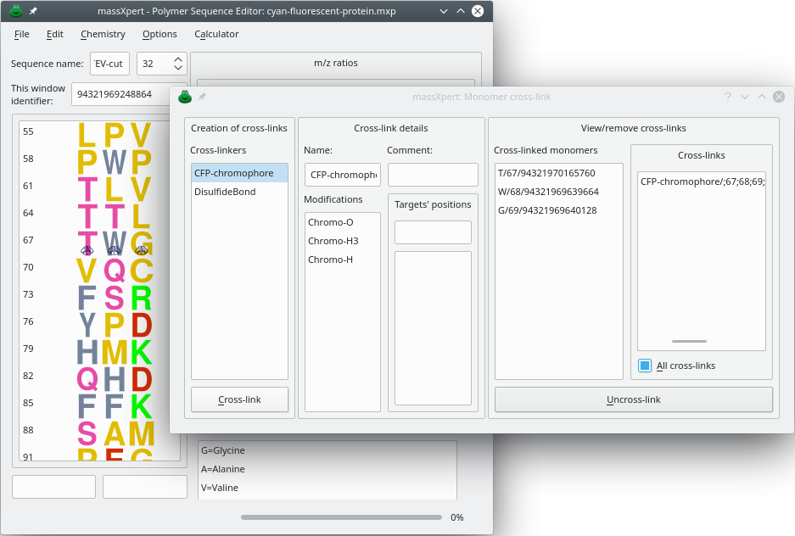Click the Comment input field
Image resolution: width=795 pixels, height=536 pixels.
433,175
